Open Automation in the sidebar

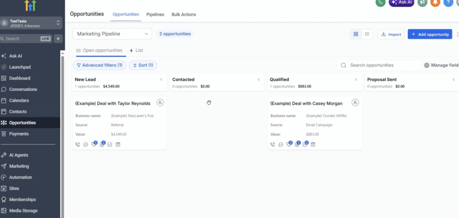21,177
